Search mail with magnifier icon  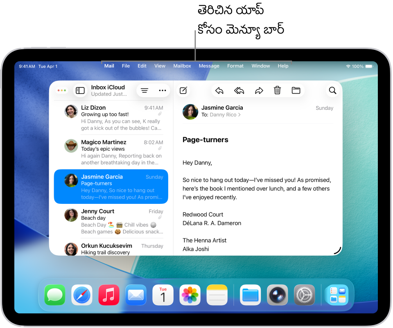(x=332, y=91)
